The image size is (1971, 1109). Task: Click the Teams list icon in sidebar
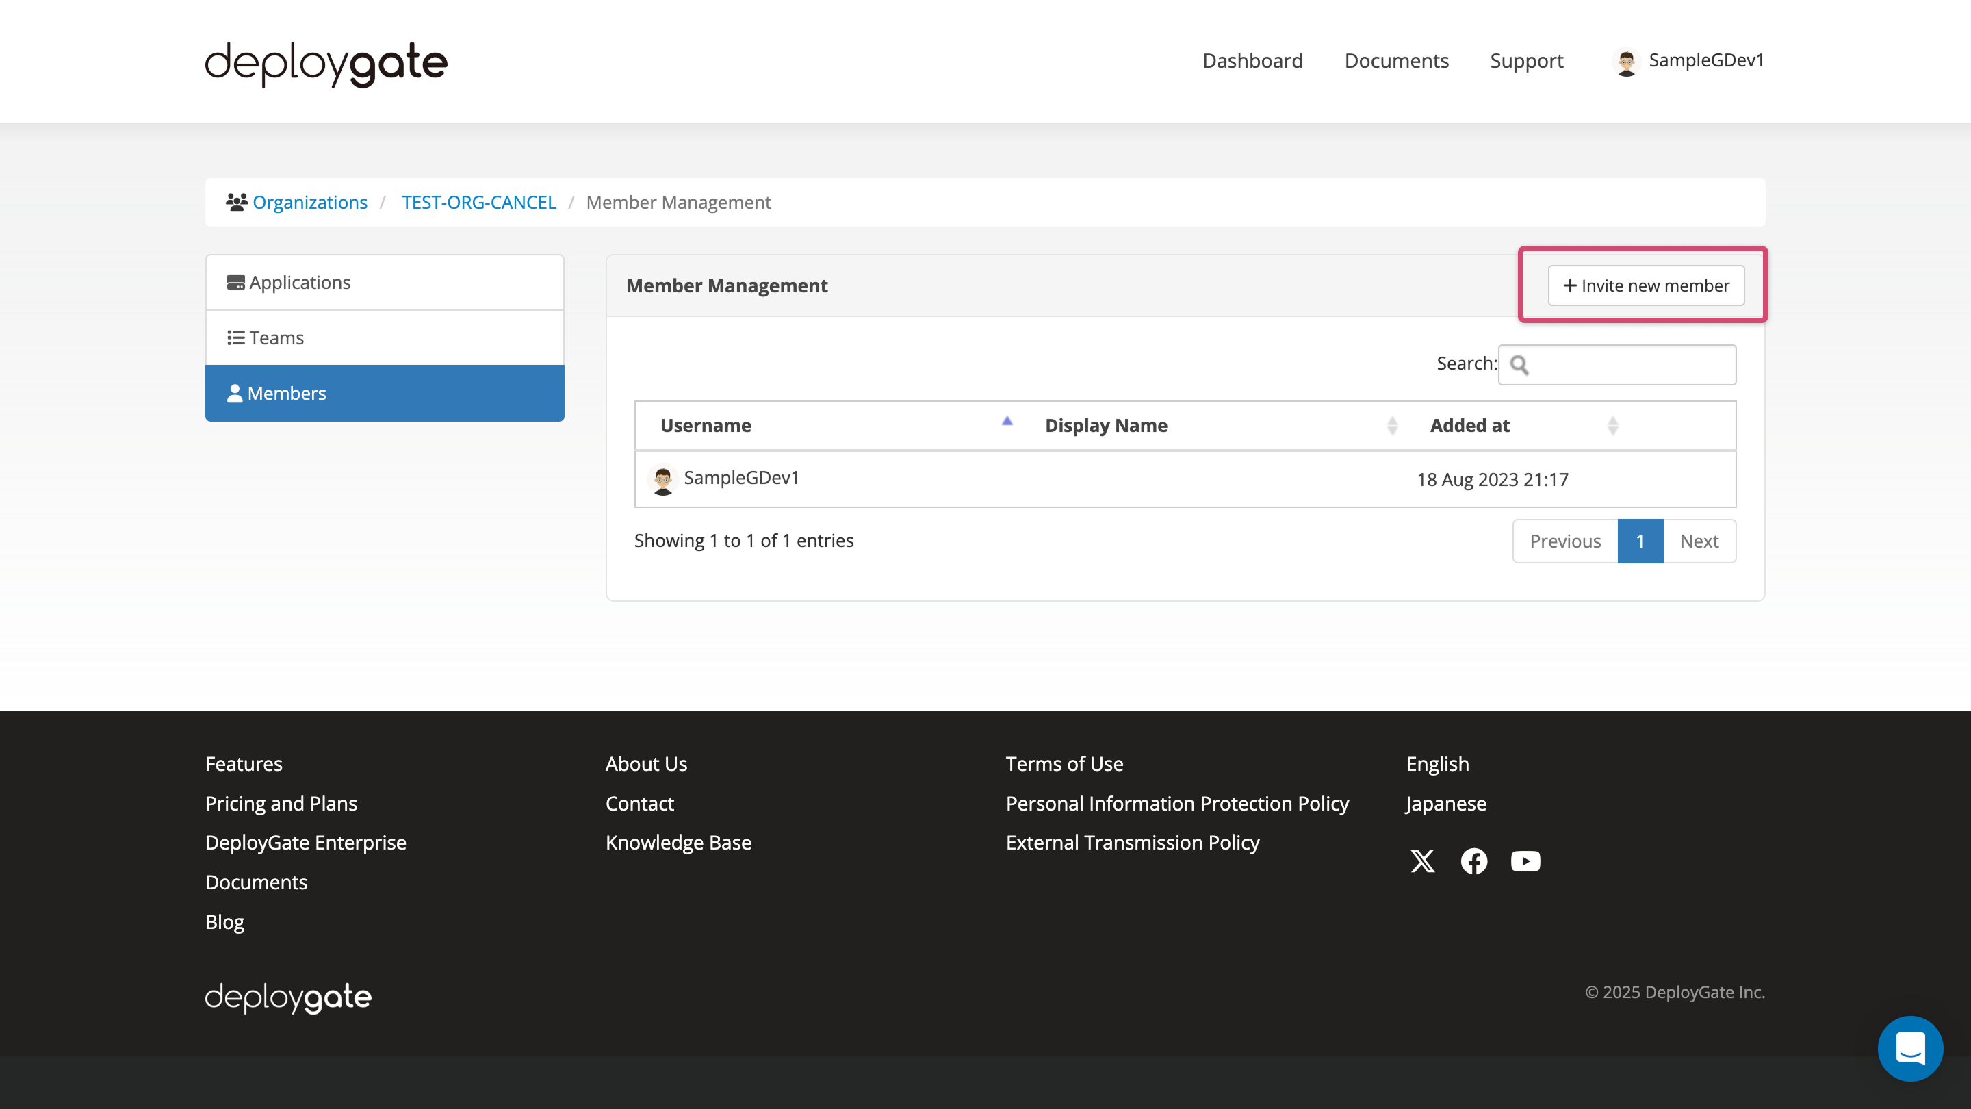point(236,337)
